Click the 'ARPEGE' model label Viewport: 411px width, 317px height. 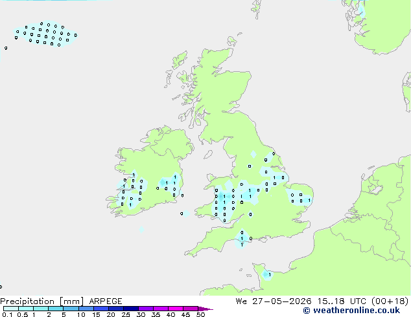pos(106,301)
